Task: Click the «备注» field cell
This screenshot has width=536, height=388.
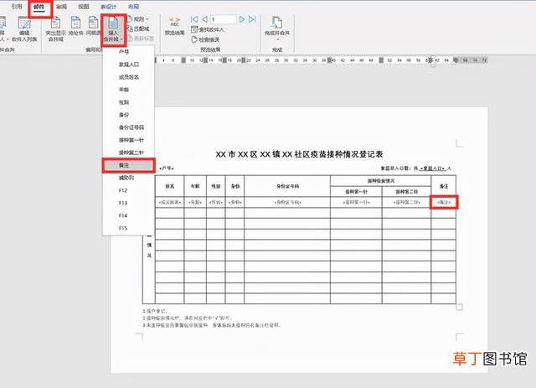Action: click(x=444, y=202)
